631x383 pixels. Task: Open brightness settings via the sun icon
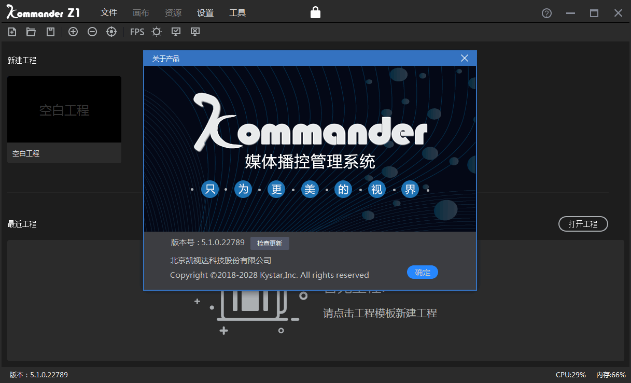[157, 32]
